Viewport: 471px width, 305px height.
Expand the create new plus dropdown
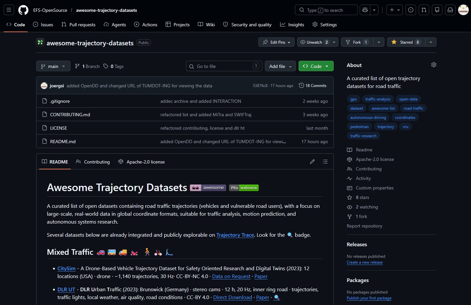click(x=395, y=10)
